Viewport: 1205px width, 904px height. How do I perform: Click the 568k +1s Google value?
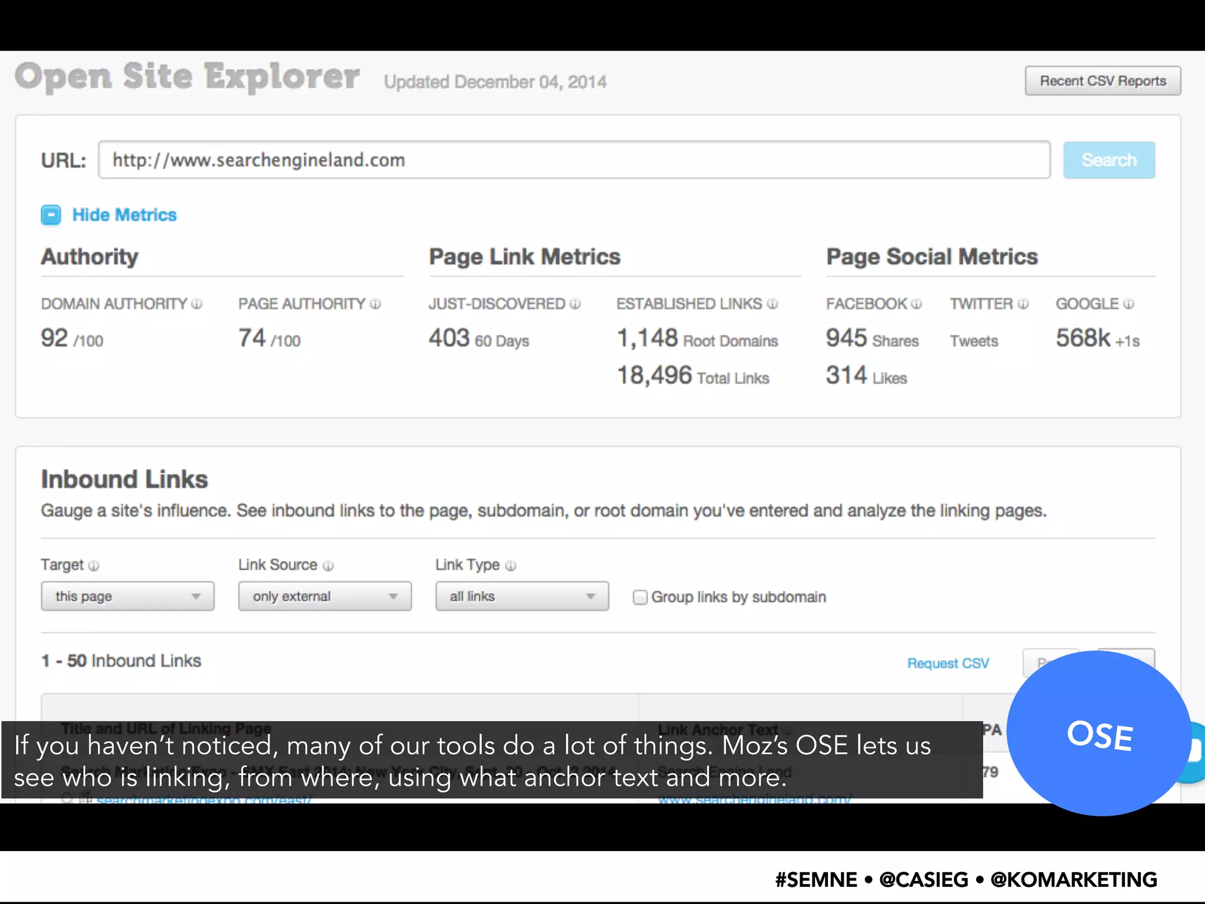[1098, 338]
